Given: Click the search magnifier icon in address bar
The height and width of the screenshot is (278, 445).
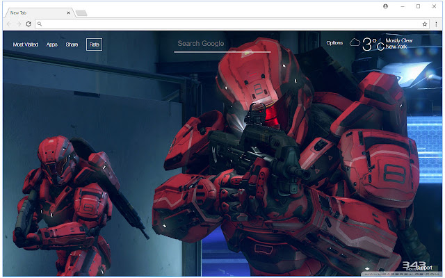Looking at the screenshot, I should [x=40, y=24].
